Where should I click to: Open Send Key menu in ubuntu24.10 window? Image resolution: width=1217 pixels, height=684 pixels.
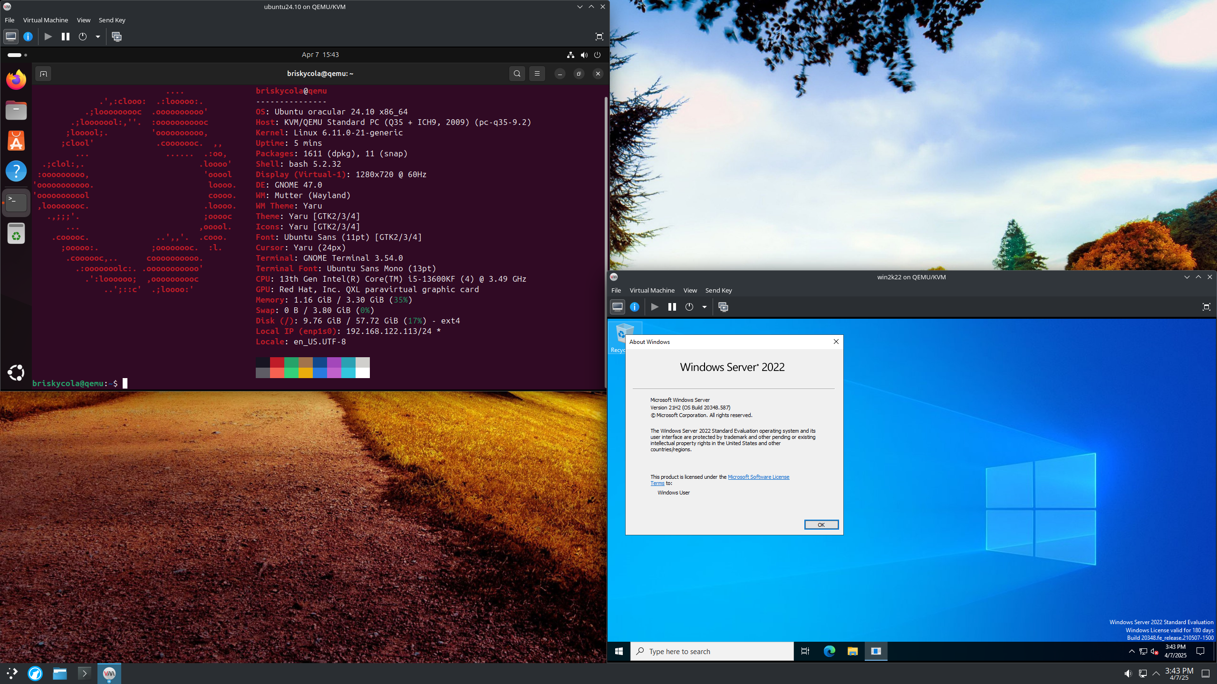(112, 20)
